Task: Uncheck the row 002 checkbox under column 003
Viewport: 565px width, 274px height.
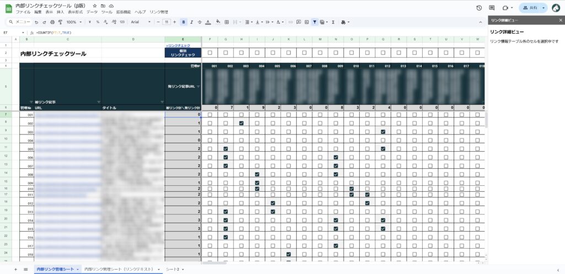Action: [241, 123]
